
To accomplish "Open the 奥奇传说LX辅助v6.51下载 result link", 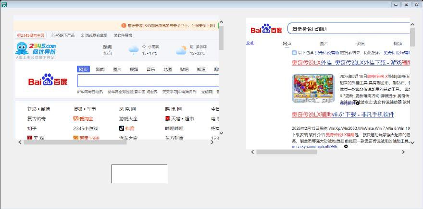I will tap(343, 115).
